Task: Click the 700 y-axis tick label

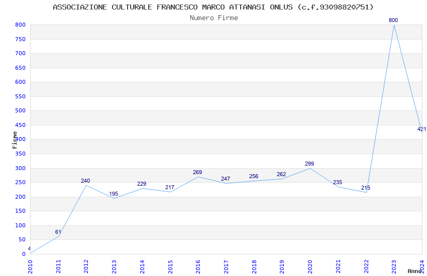Action: click(x=21, y=53)
